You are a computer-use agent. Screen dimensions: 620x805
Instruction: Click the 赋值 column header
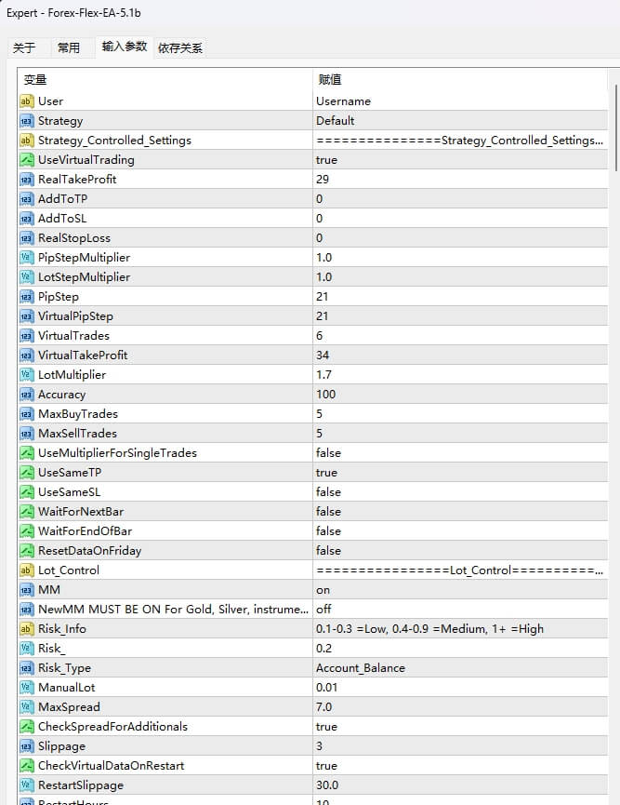click(x=460, y=80)
